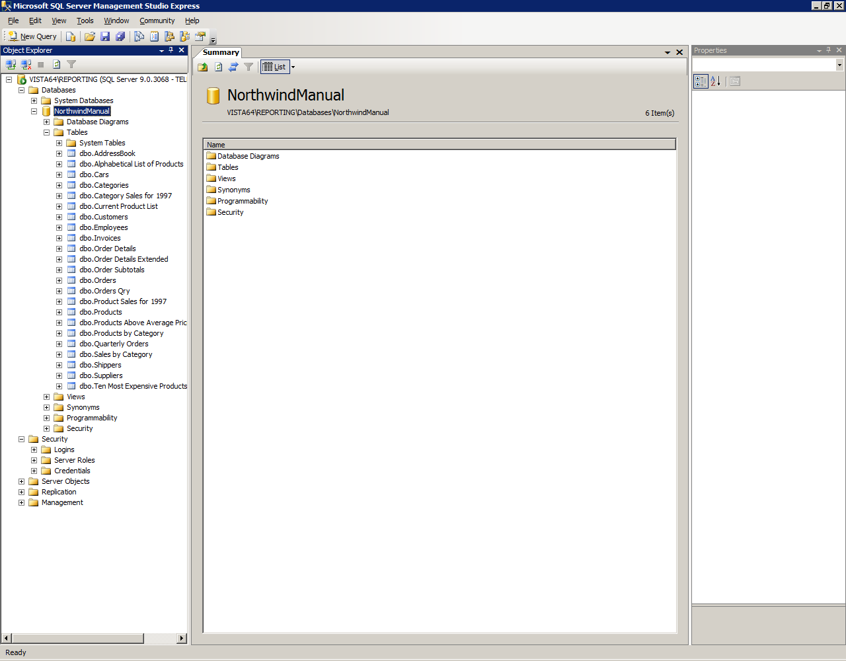846x661 pixels.
Task: Select the Logins folder in the tree
Action: coord(64,449)
